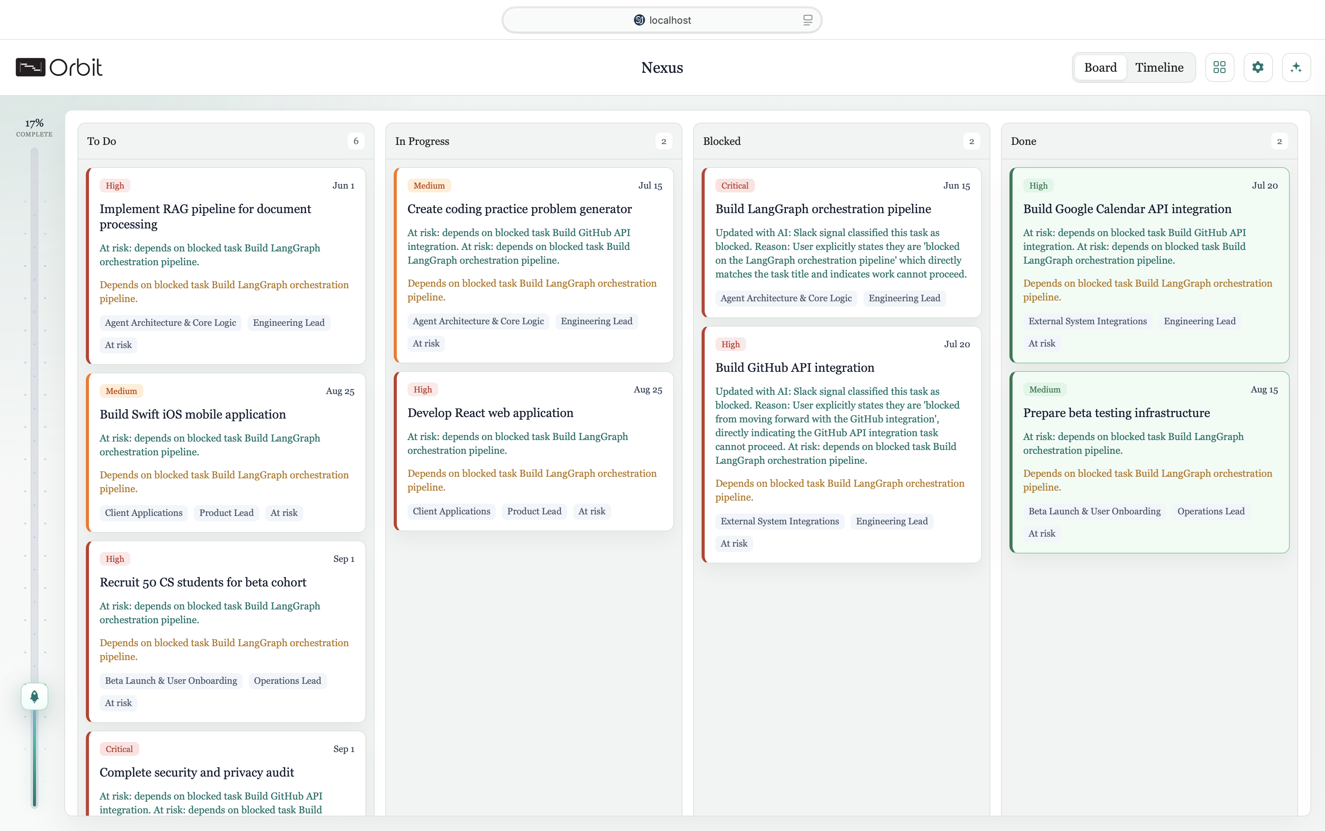Switch to the Board view

coord(1100,67)
